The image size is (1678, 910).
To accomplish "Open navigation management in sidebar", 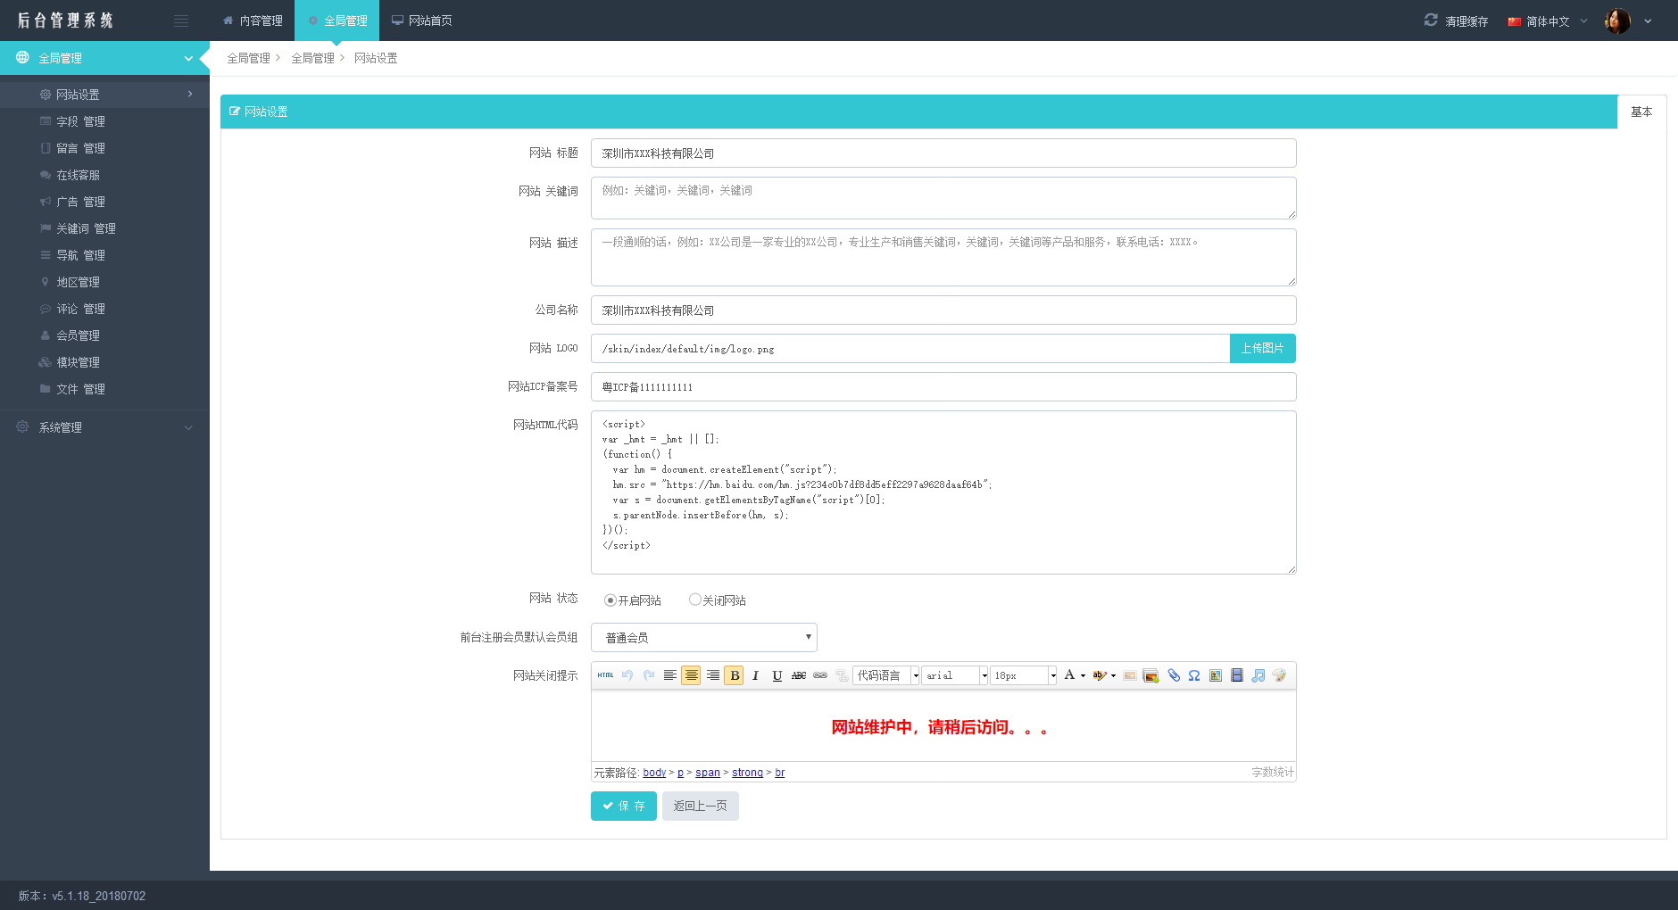I will click(x=104, y=255).
